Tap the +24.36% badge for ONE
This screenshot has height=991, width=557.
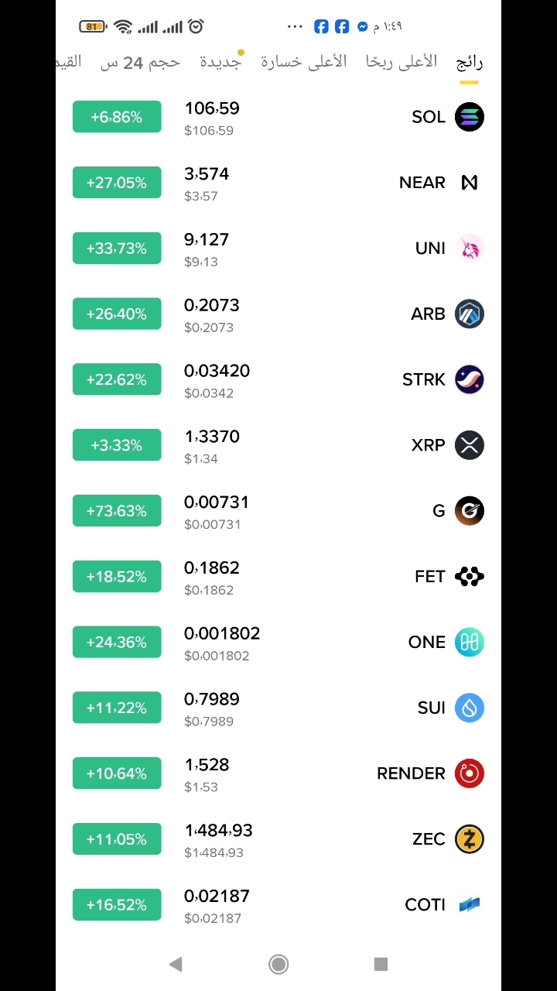point(117,642)
